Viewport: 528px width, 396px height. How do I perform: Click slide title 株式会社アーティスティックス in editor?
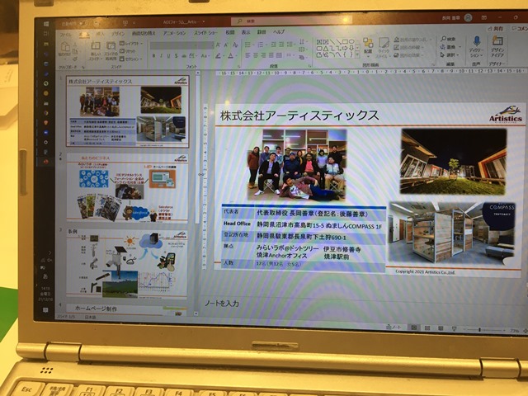coord(299,115)
